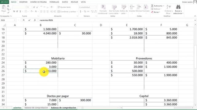Open the Name Box dropdown arrow
Screen dimensions: 197x110
click(15, 20)
